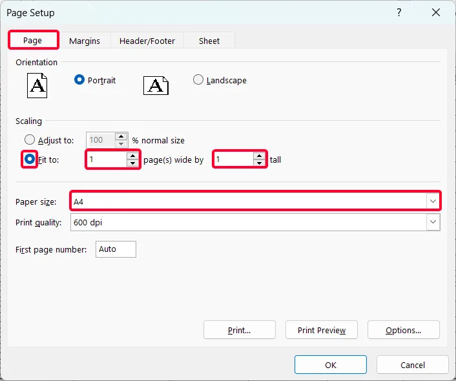Viewport: 456px width, 381px height.
Task: Click the portrait page icon
Action: (37, 85)
